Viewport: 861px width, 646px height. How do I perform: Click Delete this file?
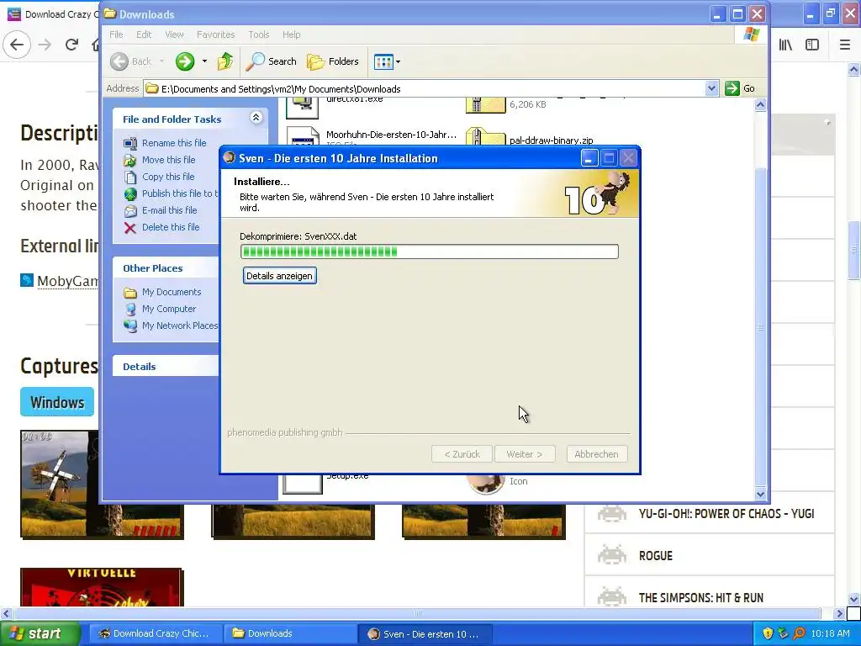pos(171,227)
